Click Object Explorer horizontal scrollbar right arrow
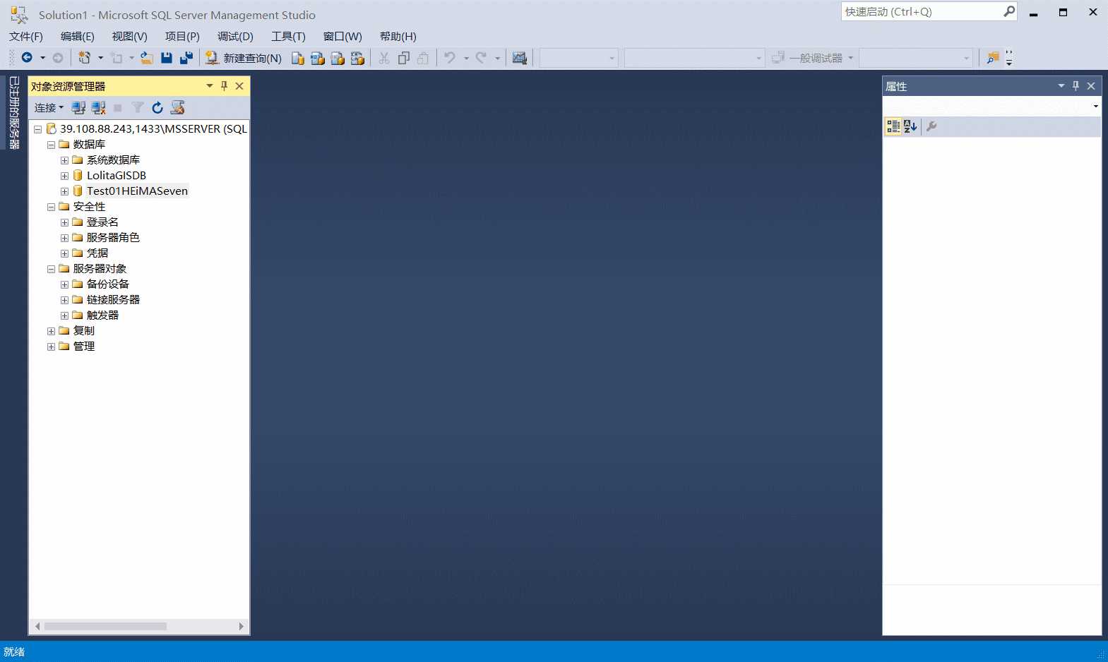The width and height of the screenshot is (1108, 662). pyautogui.click(x=242, y=626)
